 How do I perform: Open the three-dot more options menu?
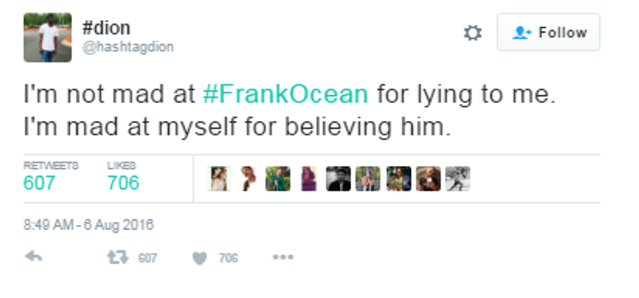[282, 258]
